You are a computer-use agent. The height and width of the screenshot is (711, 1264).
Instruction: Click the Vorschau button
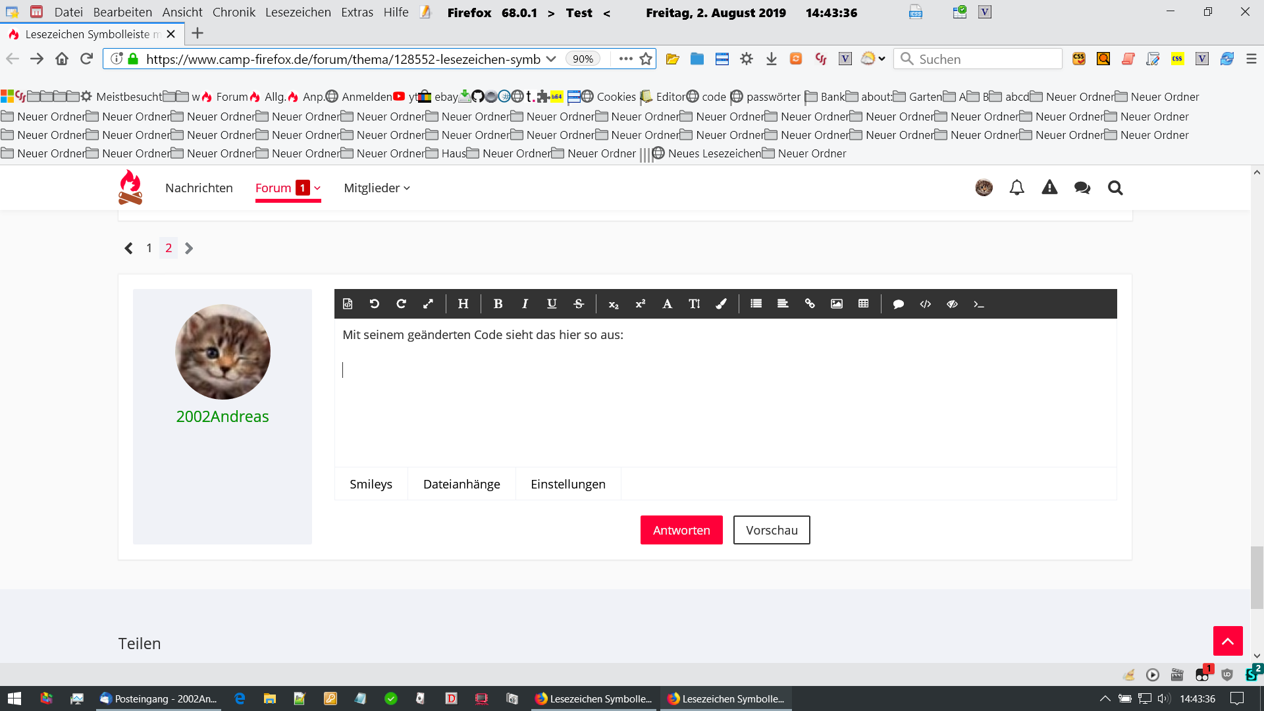pyautogui.click(x=772, y=530)
